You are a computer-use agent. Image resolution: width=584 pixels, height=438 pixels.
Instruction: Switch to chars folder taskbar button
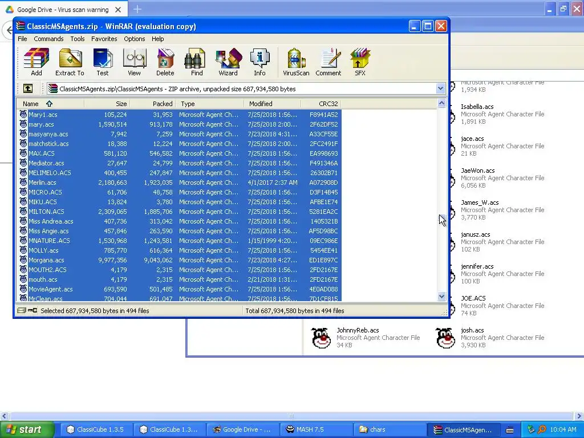point(389,429)
